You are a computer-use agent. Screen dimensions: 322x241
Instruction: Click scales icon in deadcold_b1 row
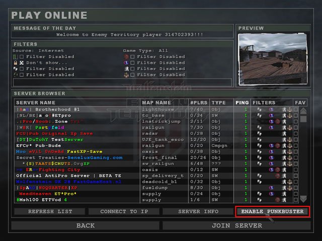290,182
